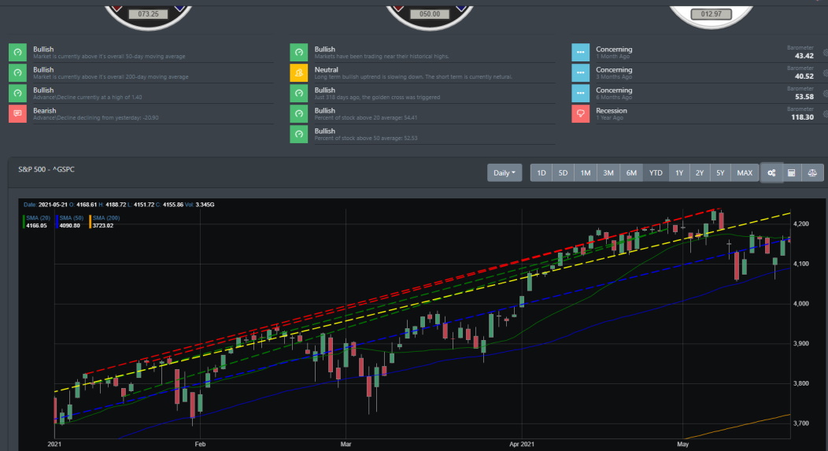Click the green gauge icon beside 50-day moving average
Image resolution: width=828 pixels, height=451 pixels.
pyautogui.click(x=17, y=52)
